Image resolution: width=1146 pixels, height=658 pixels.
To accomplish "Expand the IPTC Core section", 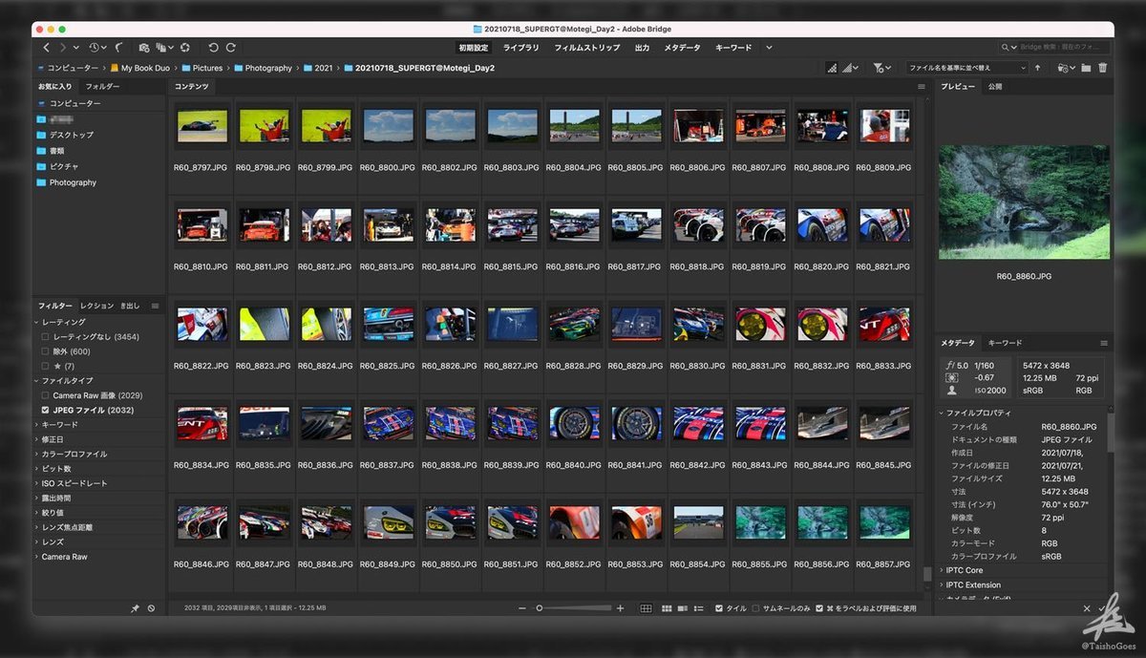I will pos(941,570).
